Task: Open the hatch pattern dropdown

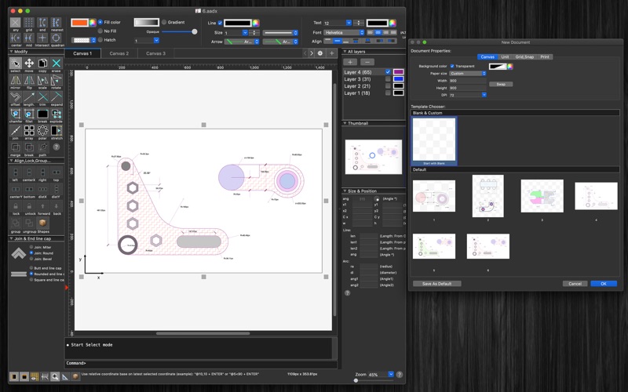Action: (84, 40)
